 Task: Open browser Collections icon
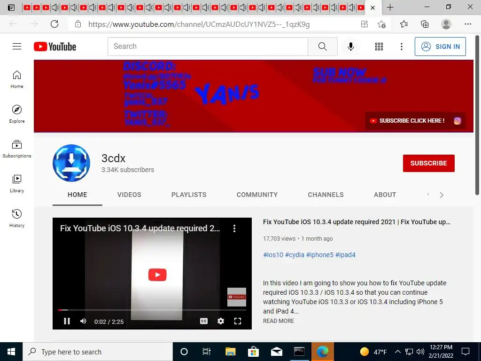coord(425,24)
